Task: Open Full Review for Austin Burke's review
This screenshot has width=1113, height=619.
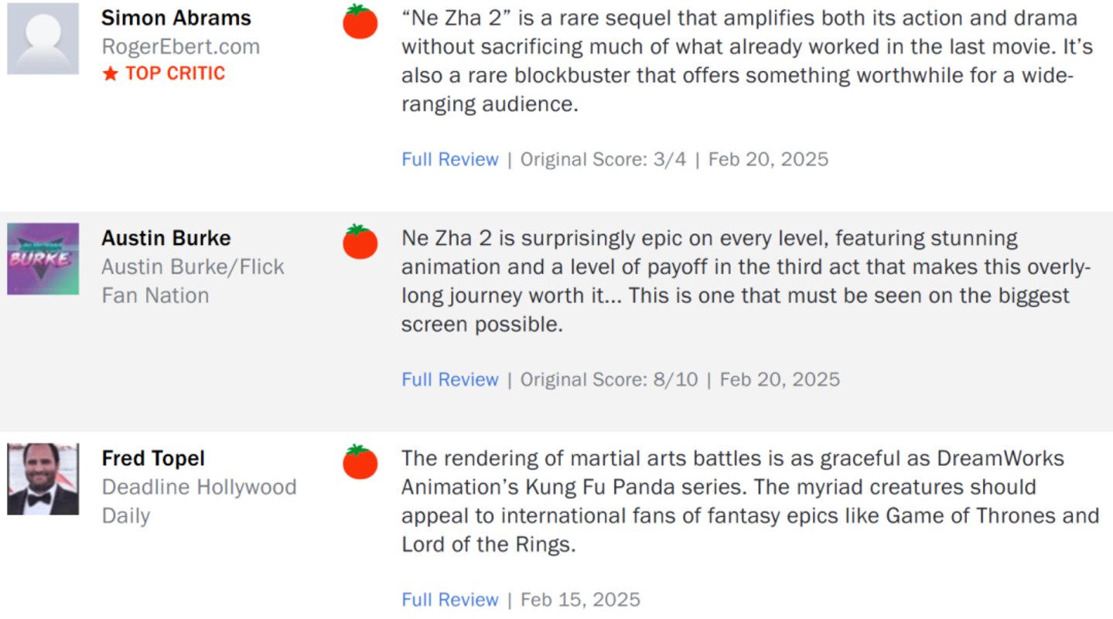Action: 449,380
